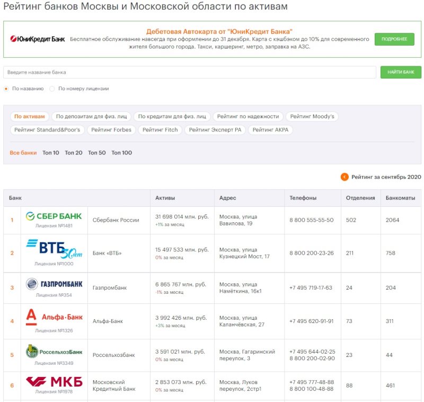This screenshot has height=402, width=424.
Task: Select the «По названию» radio button
Action: [6, 89]
